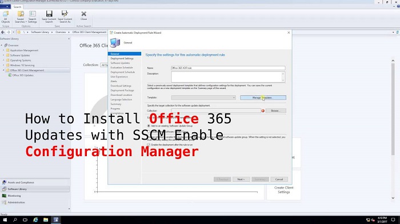The image size is (400, 224).
Task: Click the Assets and Compliance workspace icon
Action: (x=4, y=182)
